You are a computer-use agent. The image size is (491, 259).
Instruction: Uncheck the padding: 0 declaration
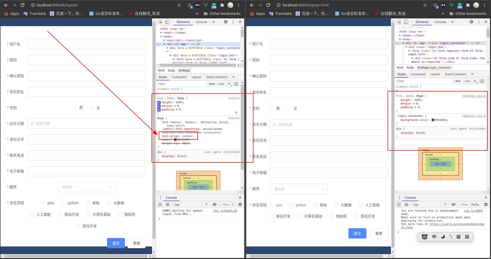159,110
